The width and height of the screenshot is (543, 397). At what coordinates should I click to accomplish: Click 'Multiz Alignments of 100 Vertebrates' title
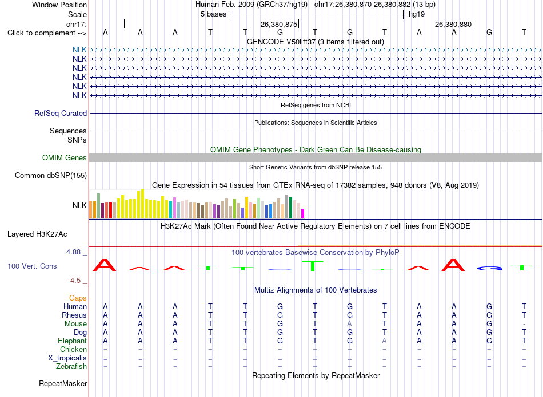316,290
